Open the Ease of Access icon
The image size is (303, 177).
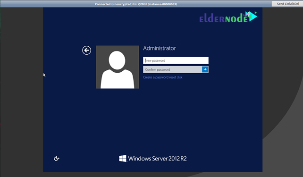[57, 159]
